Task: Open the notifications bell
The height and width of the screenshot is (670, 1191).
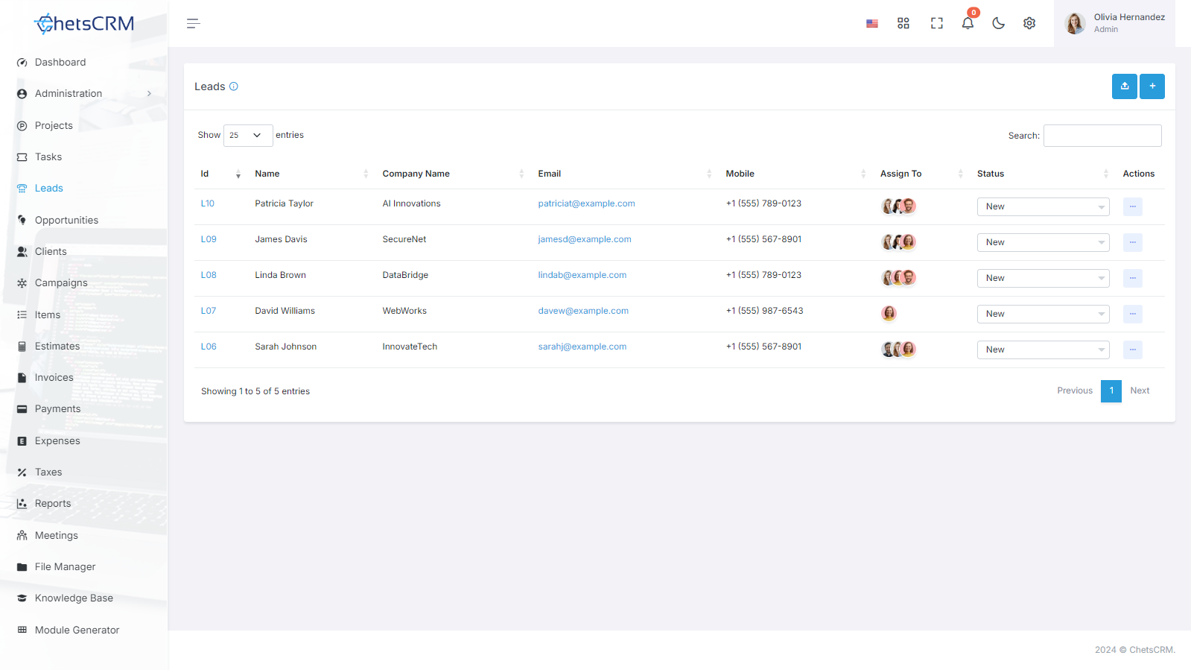Action: [x=968, y=23]
